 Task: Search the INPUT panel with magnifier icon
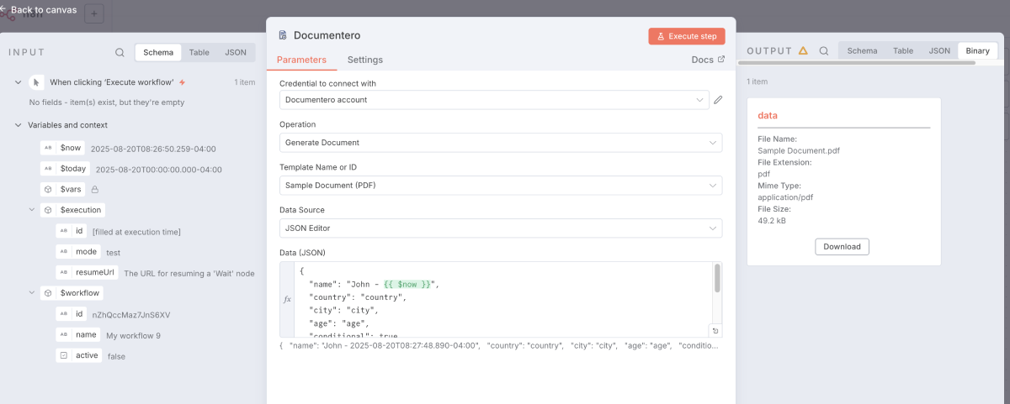click(120, 52)
